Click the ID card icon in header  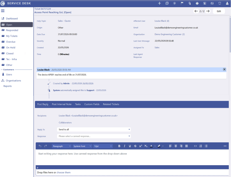[212, 3]
